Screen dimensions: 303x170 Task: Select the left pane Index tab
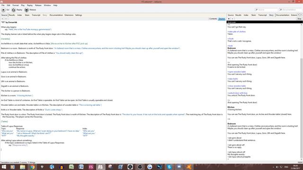[x=19, y=15]
